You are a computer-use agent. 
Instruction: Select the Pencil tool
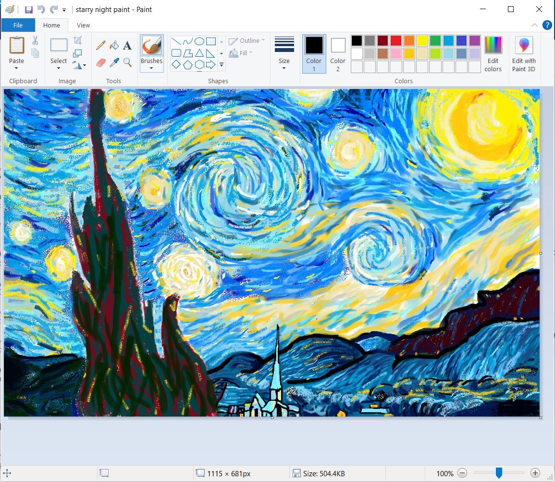(100, 45)
